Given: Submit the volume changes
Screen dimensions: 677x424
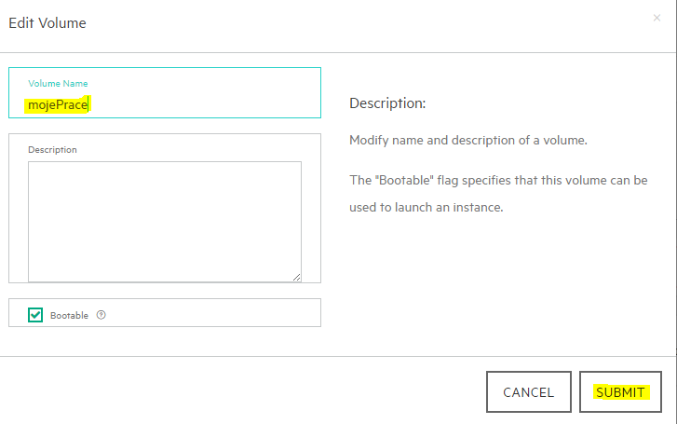Looking at the screenshot, I should point(620,392).
